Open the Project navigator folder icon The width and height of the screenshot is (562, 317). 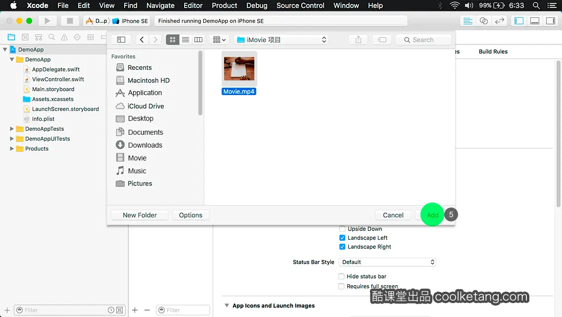(x=11, y=37)
